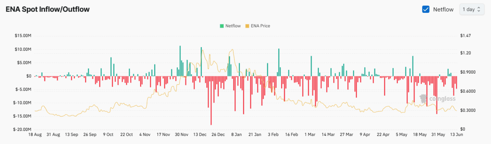Click the ENA Spot Inflow/Outflow title

(x=48, y=9)
